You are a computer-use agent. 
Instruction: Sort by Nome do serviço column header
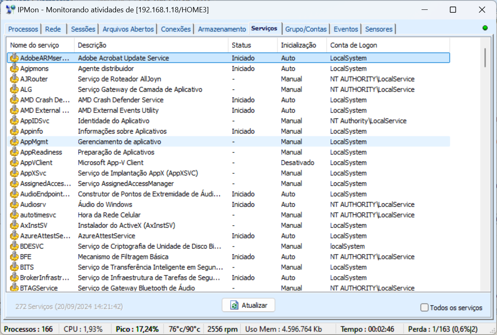tap(40, 45)
